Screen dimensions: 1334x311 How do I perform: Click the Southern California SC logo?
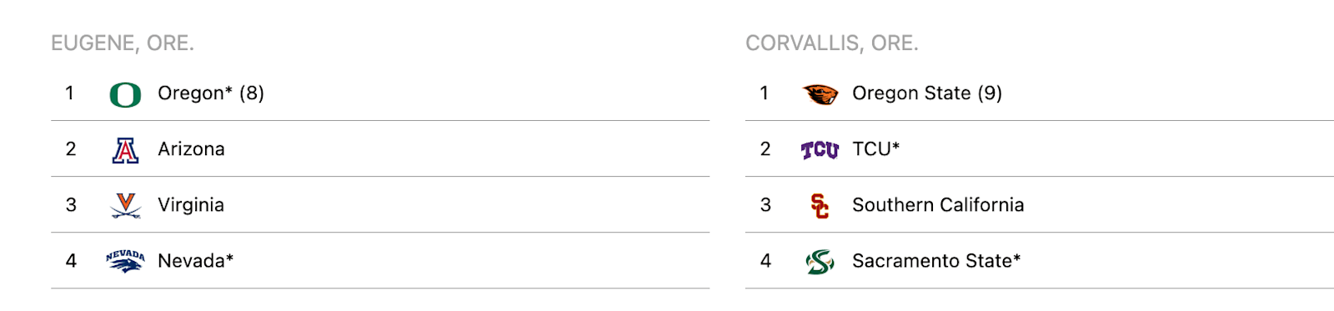(x=820, y=205)
